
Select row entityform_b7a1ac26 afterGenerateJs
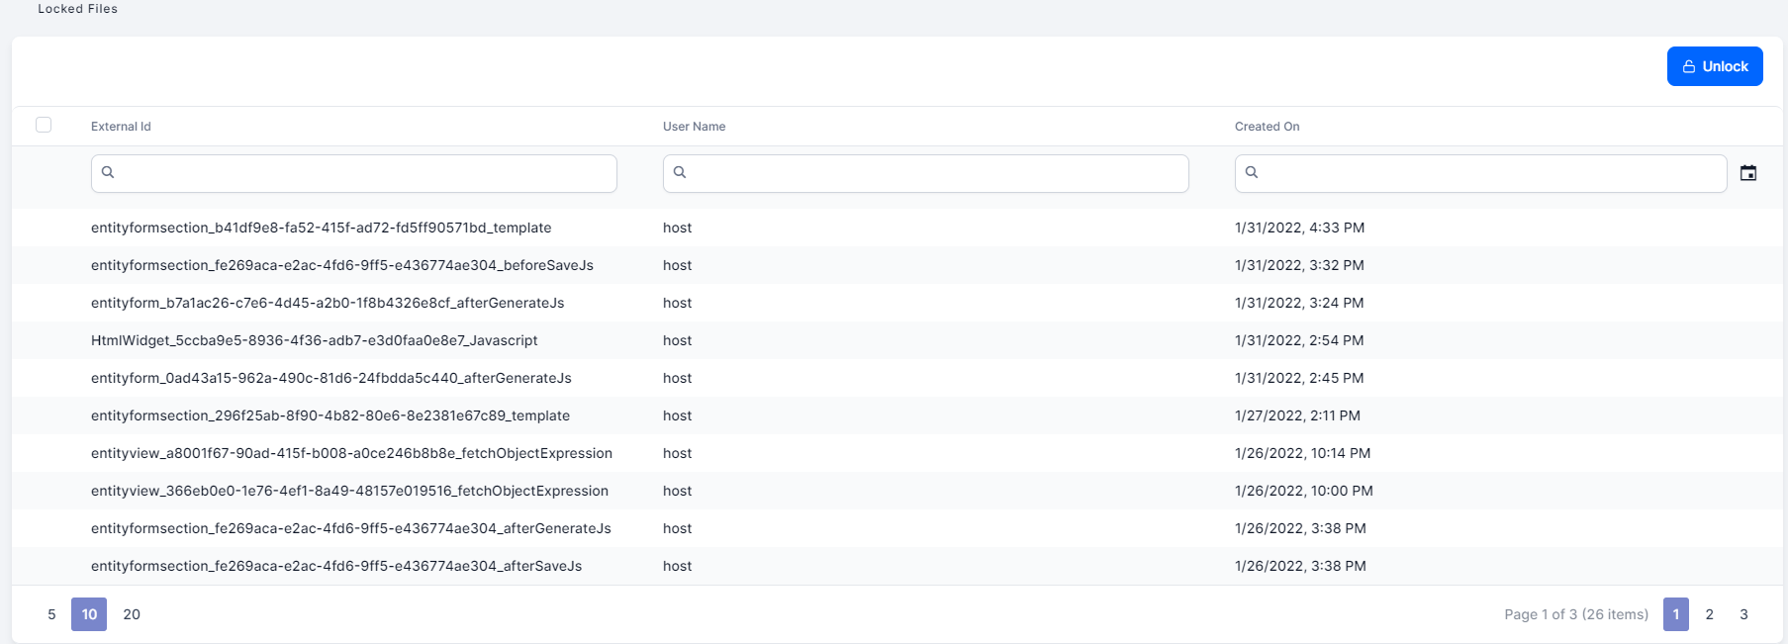[x=327, y=303]
